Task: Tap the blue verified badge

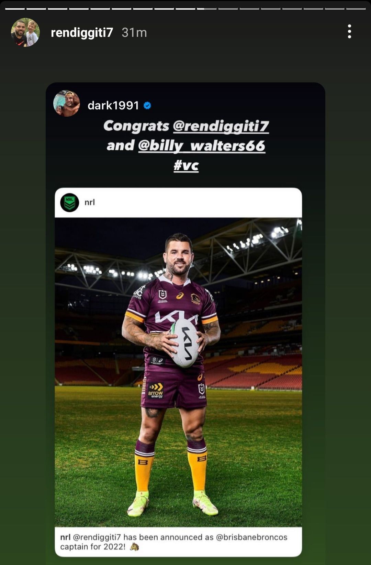Action: [x=147, y=105]
